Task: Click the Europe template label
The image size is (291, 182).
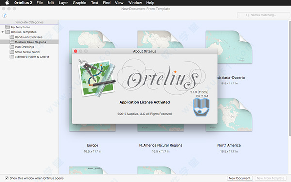Action: click(93, 145)
